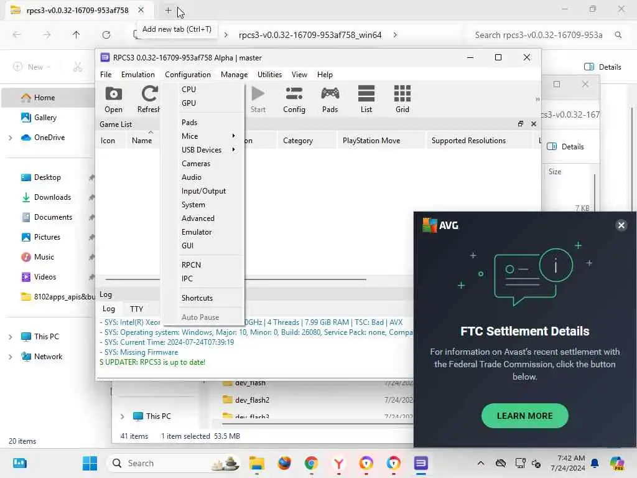Choose GPU from Configuration menu
Screen dimensions: 637x478
click(204, 103)
